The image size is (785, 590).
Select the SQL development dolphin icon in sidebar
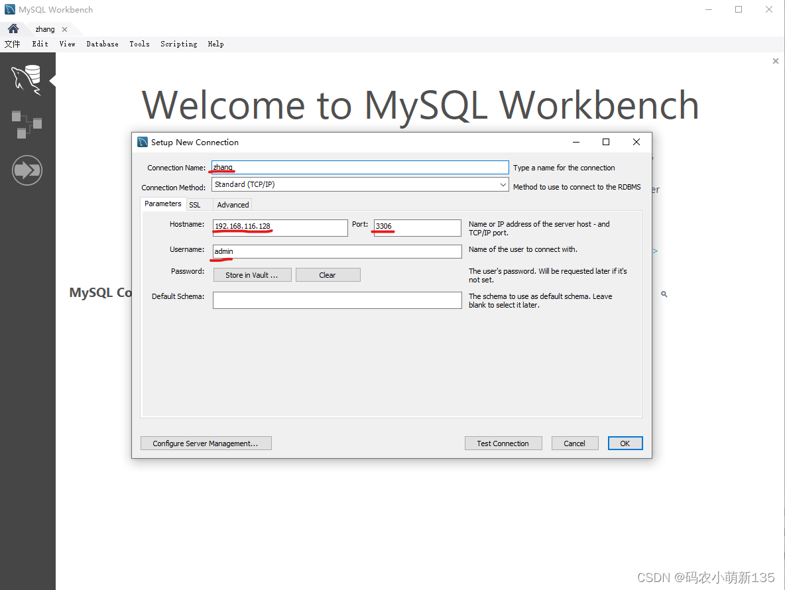pyautogui.click(x=27, y=79)
